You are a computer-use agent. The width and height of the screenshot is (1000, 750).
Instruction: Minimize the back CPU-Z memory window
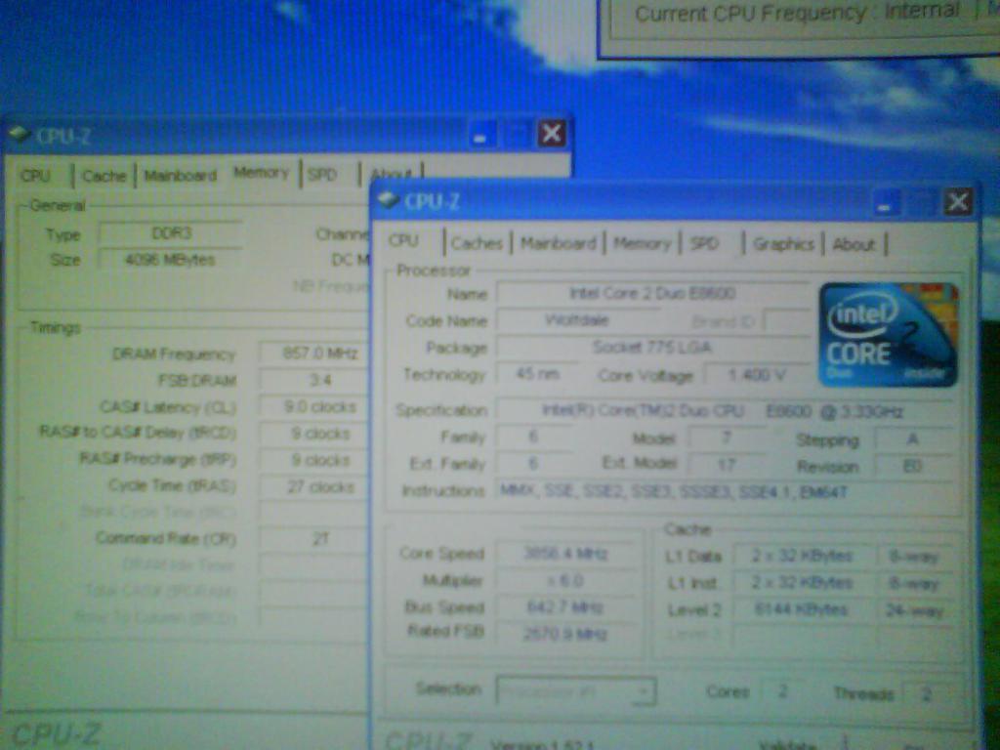480,135
